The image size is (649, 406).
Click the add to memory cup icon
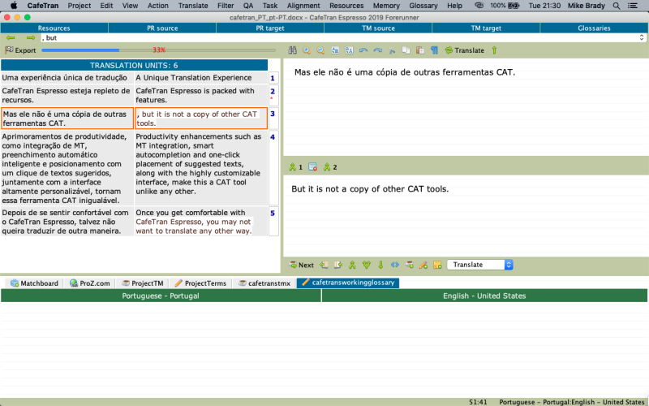410,265
